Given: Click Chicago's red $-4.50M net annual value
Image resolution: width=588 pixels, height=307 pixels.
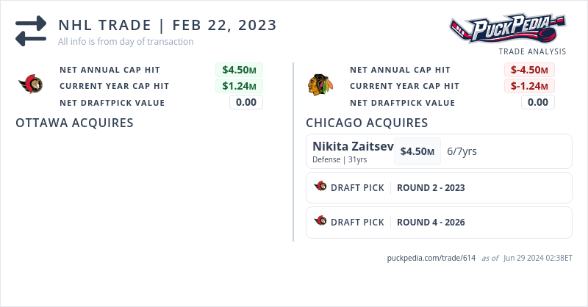Looking at the screenshot, I should 529,70.
